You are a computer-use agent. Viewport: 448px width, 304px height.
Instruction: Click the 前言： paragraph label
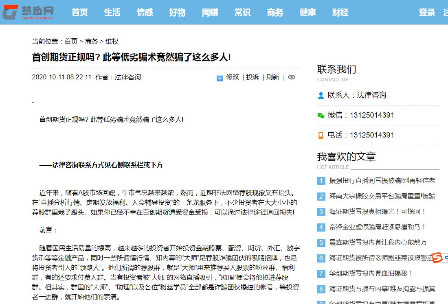click(48, 230)
